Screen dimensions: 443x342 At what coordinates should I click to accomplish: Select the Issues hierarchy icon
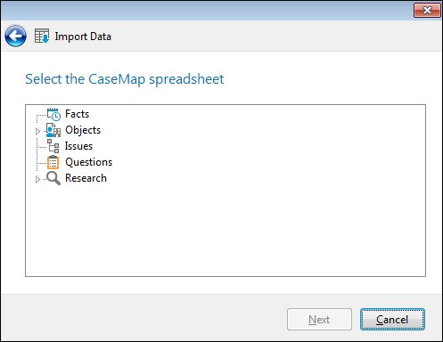pyautogui.click(x=53, y=146)
